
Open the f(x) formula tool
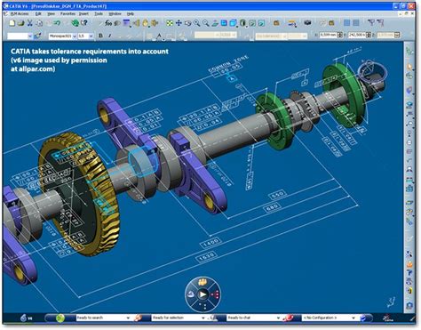point(108,23)
